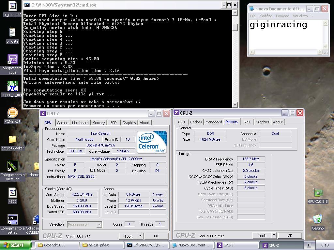Click the DRAM Frequency 188.7 MHz value
The height and width of the screenshot is (250, 334).
click(x=251, y=159)
